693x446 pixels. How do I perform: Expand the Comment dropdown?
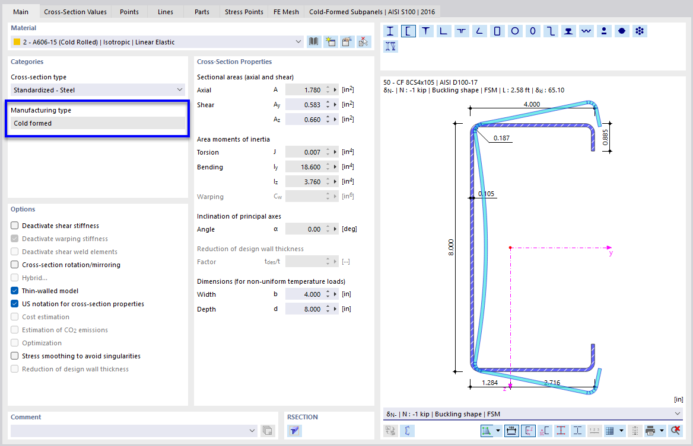click(x=252, y=431)
